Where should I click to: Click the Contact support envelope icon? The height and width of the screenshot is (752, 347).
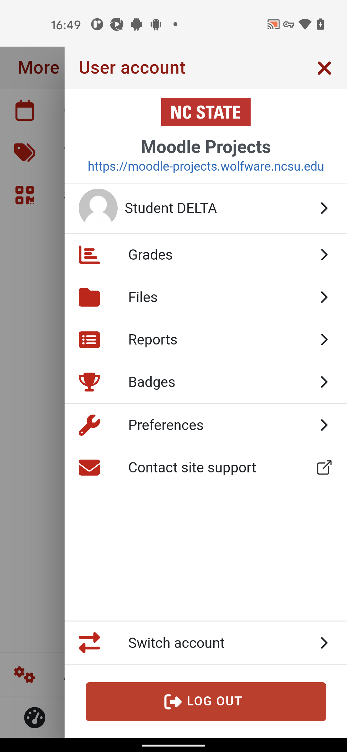(x=89, y=467)
